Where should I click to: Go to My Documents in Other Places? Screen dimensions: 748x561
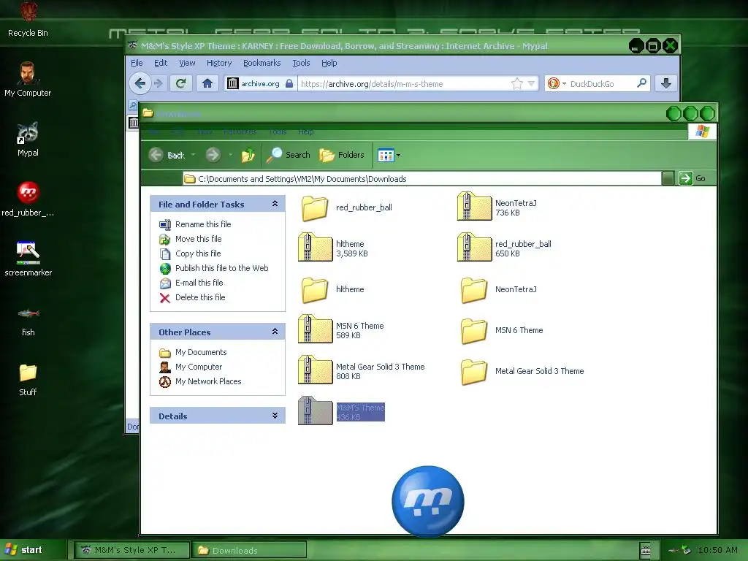(201, 353)
